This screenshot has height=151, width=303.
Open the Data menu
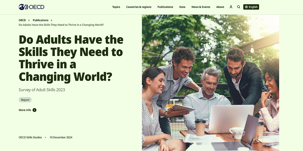(182, 7)
